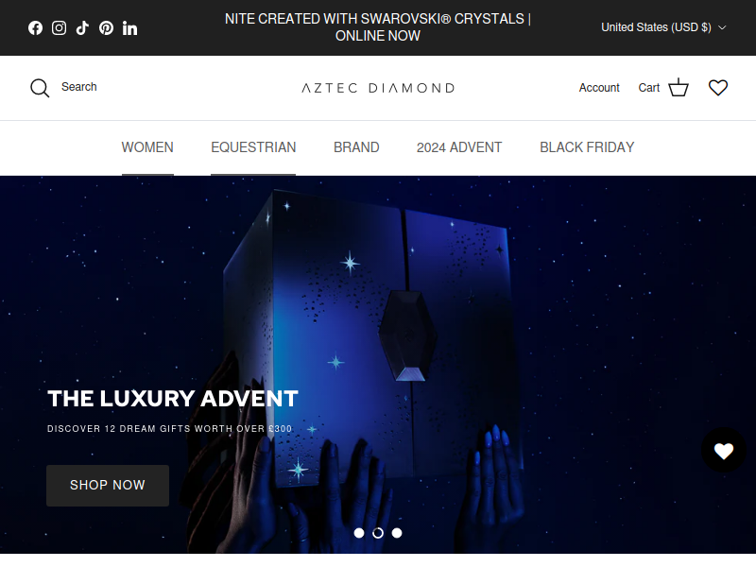This screenshot has height=567, width=756.
Task: Expand the WOMEN navigation menu
Action: click(x=147, y=147)
